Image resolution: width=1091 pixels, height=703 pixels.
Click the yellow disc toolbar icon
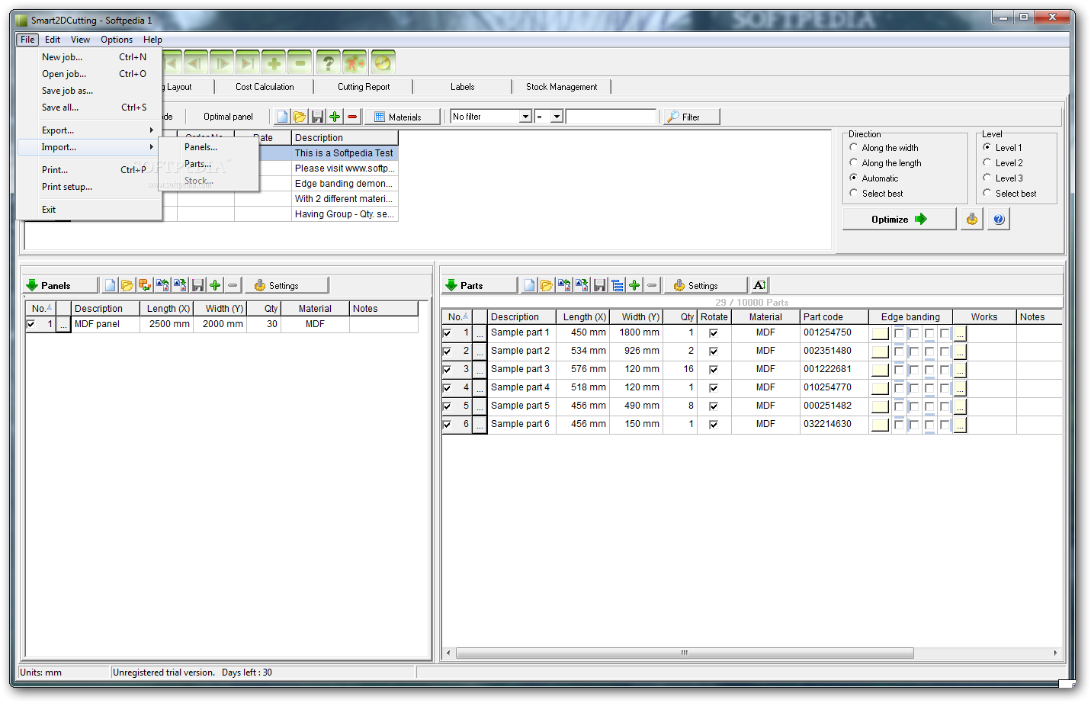[383, 63]
